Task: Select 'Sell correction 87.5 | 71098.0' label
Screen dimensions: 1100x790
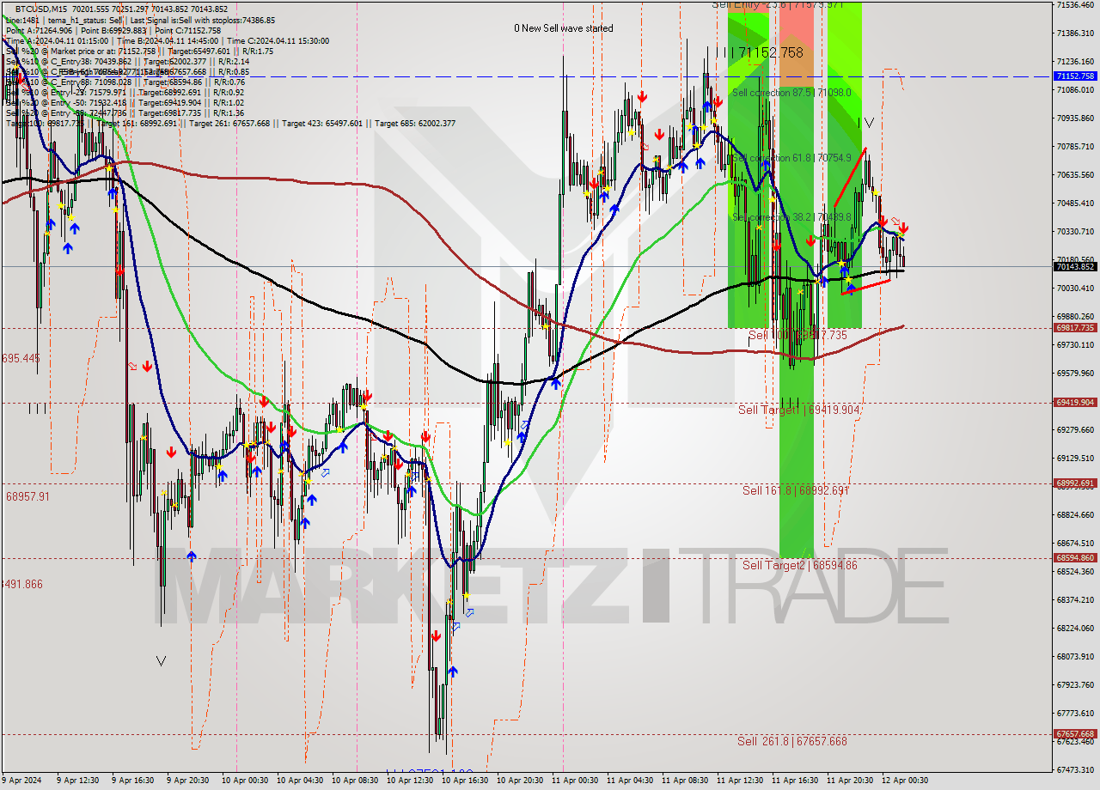Action: [791, 93]
